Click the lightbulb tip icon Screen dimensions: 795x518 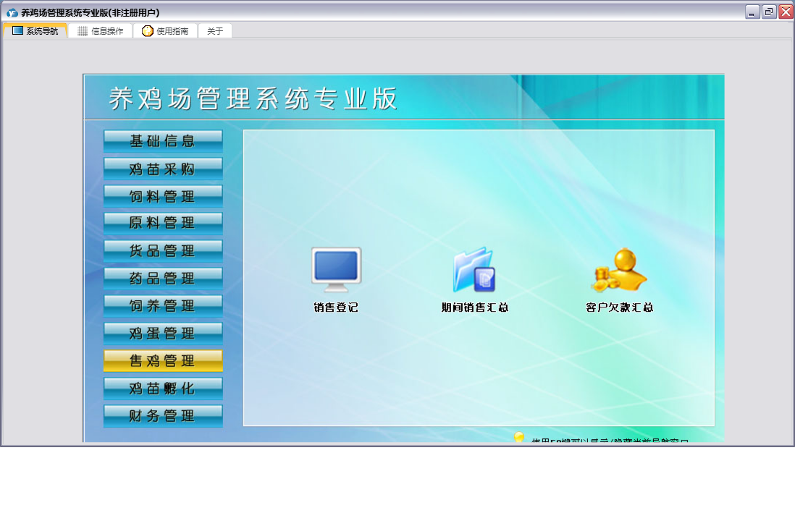coord(518,438)
